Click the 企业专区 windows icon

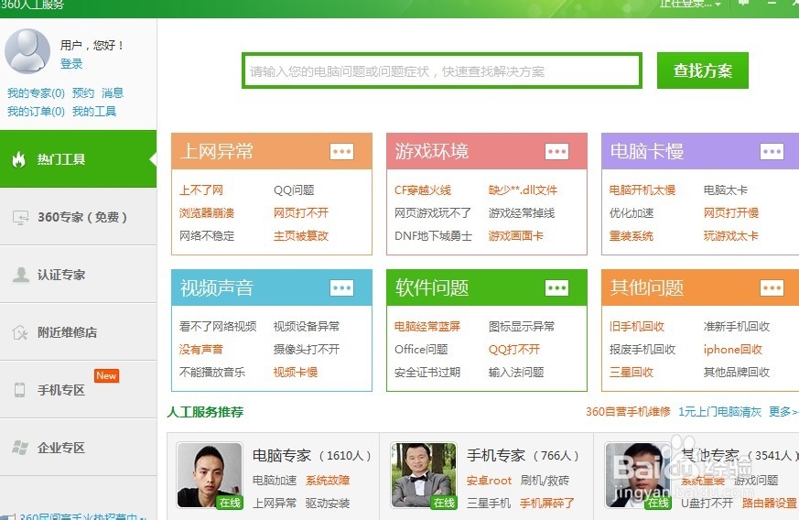tap(20, 448)
